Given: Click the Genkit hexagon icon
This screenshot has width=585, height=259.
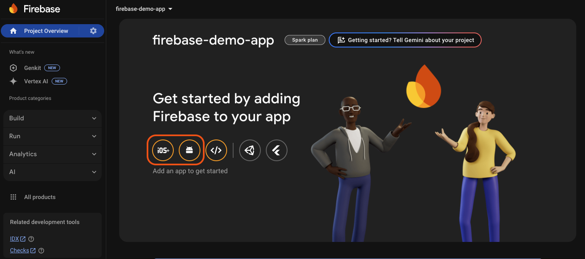Looking at the screenshot, I should (13, 68).
